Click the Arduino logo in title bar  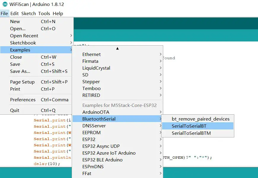click(5, 4)
